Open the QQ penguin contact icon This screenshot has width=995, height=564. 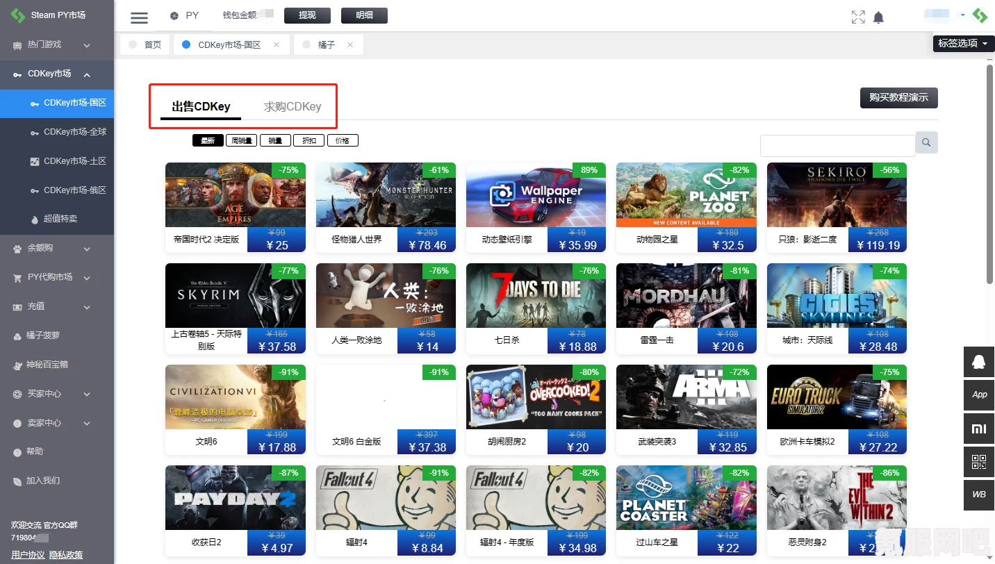pyautogui.click(x=979, y=362)
